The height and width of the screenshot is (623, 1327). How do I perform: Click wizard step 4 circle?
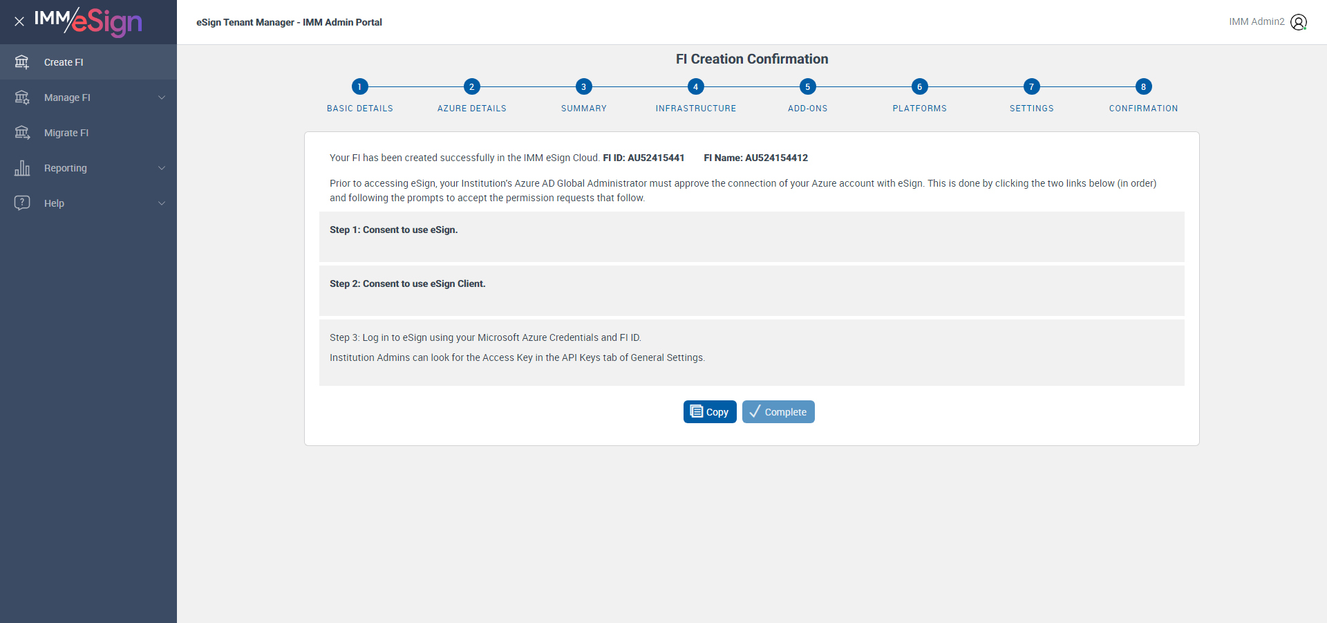pyautogui.click(x=695, y=86)
